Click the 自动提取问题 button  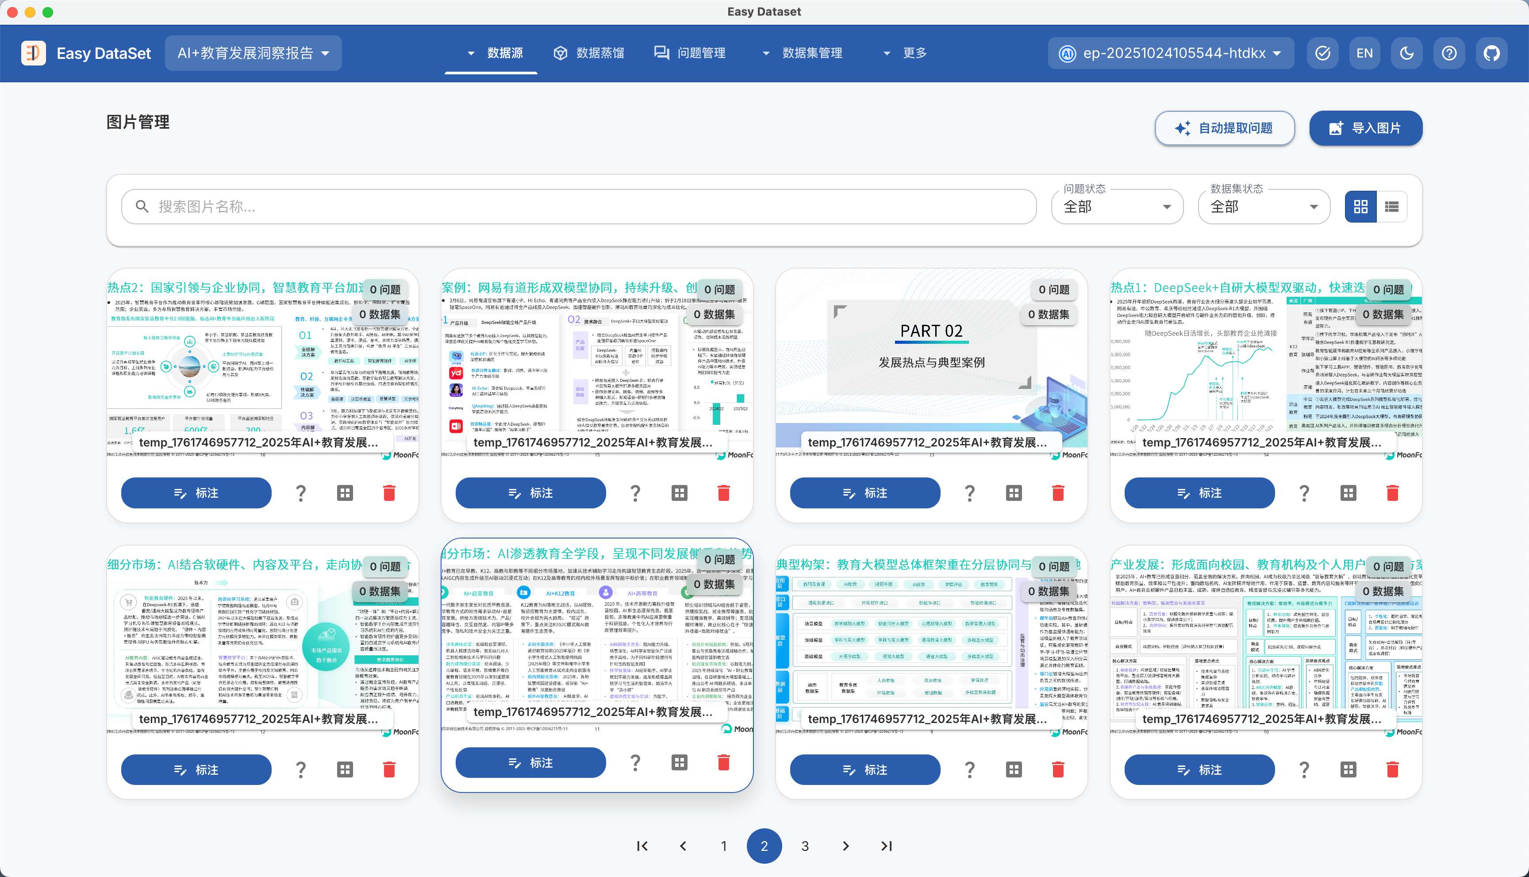1224,128
